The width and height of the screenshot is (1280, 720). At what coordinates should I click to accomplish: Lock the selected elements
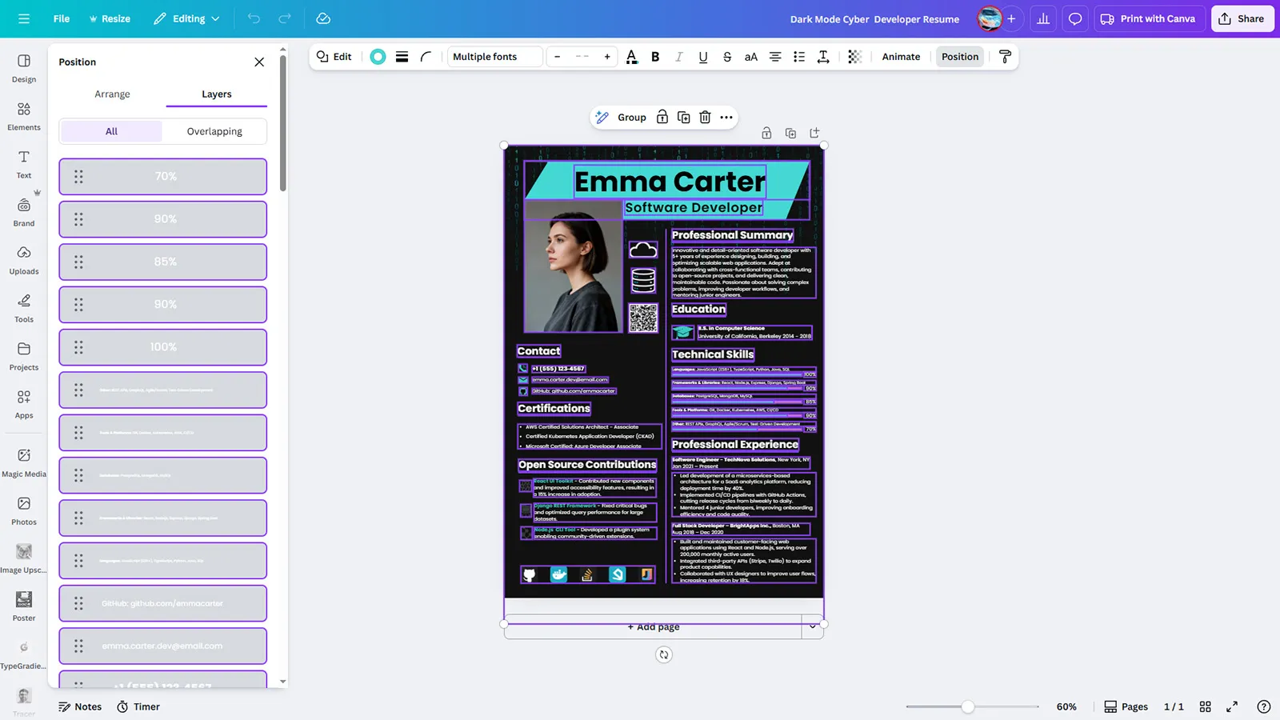pos(662,118)
